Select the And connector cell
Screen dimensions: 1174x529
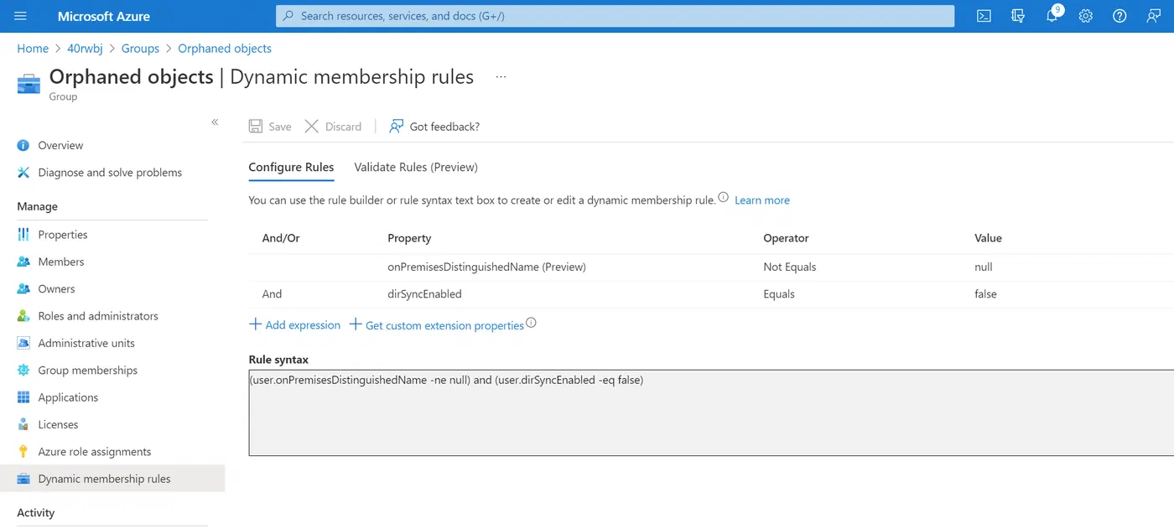point(272,294)
